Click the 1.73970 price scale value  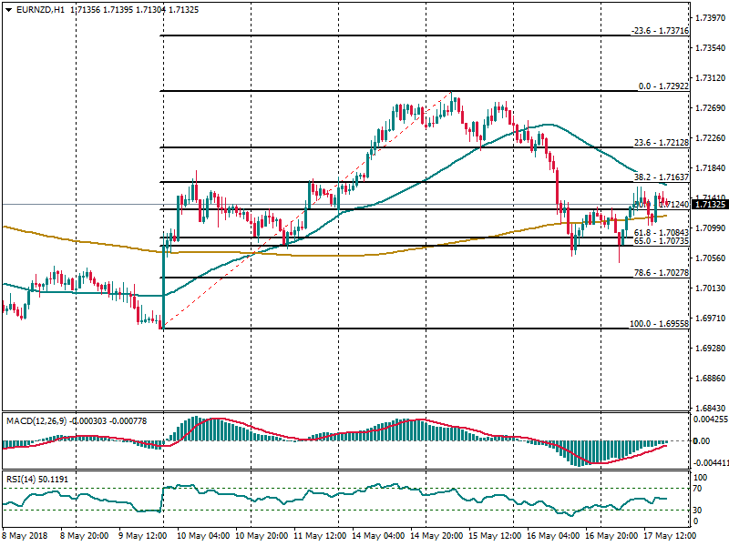pos(711,18)
